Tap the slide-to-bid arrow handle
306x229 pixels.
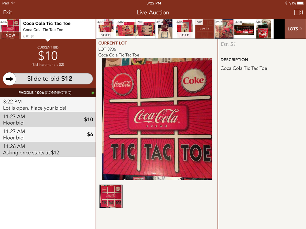click(9, 79)
